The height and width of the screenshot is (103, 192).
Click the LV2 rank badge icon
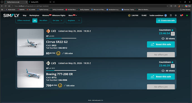pyautogui.click(x=48, y=31)
